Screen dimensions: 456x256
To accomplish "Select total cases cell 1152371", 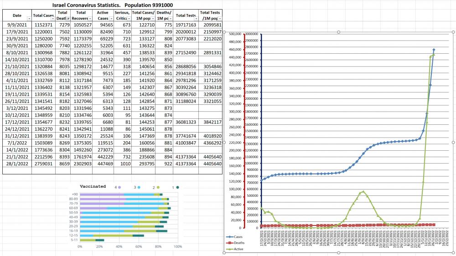I will point(44,25).
